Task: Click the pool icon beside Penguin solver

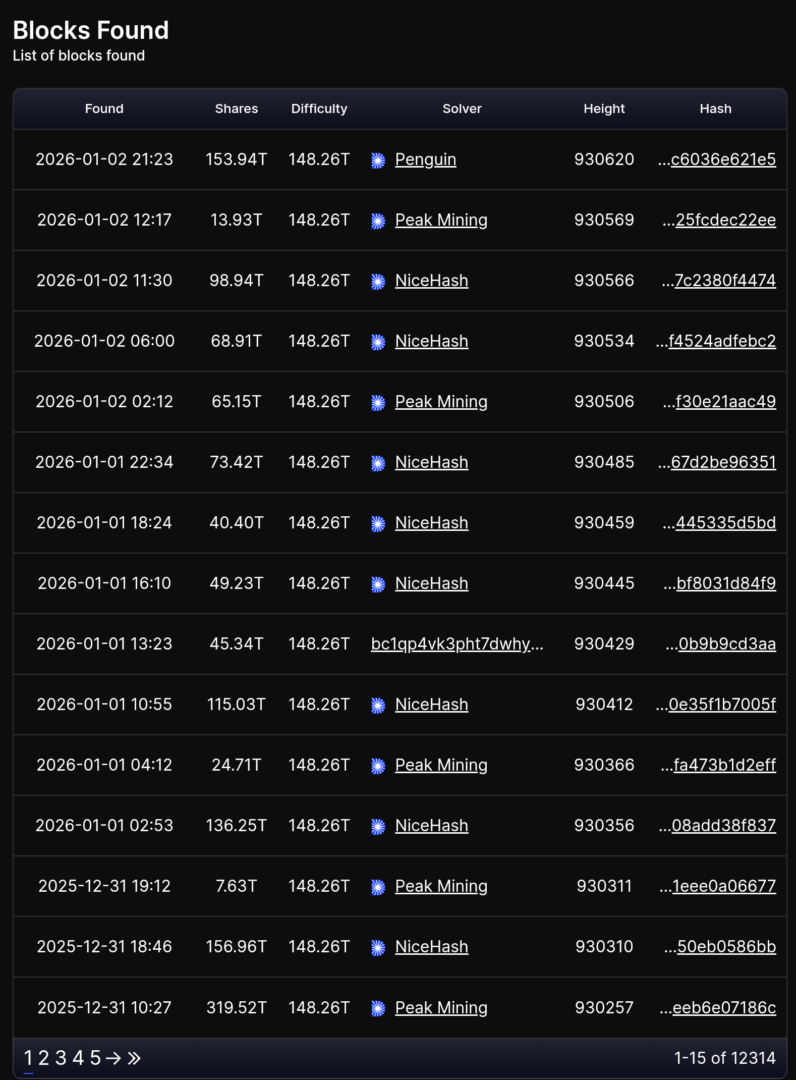Action: click(378, 160)
